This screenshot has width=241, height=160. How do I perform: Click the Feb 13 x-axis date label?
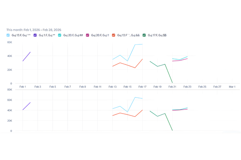click(113, 87)
